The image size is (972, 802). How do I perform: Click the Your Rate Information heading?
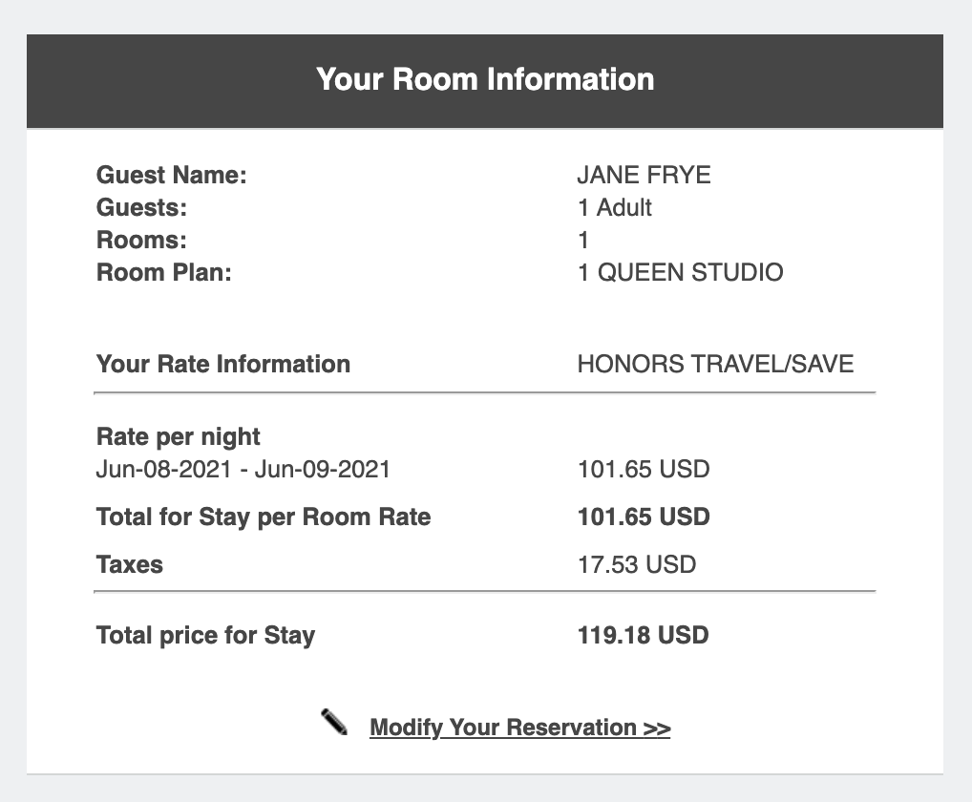[223, 364]
